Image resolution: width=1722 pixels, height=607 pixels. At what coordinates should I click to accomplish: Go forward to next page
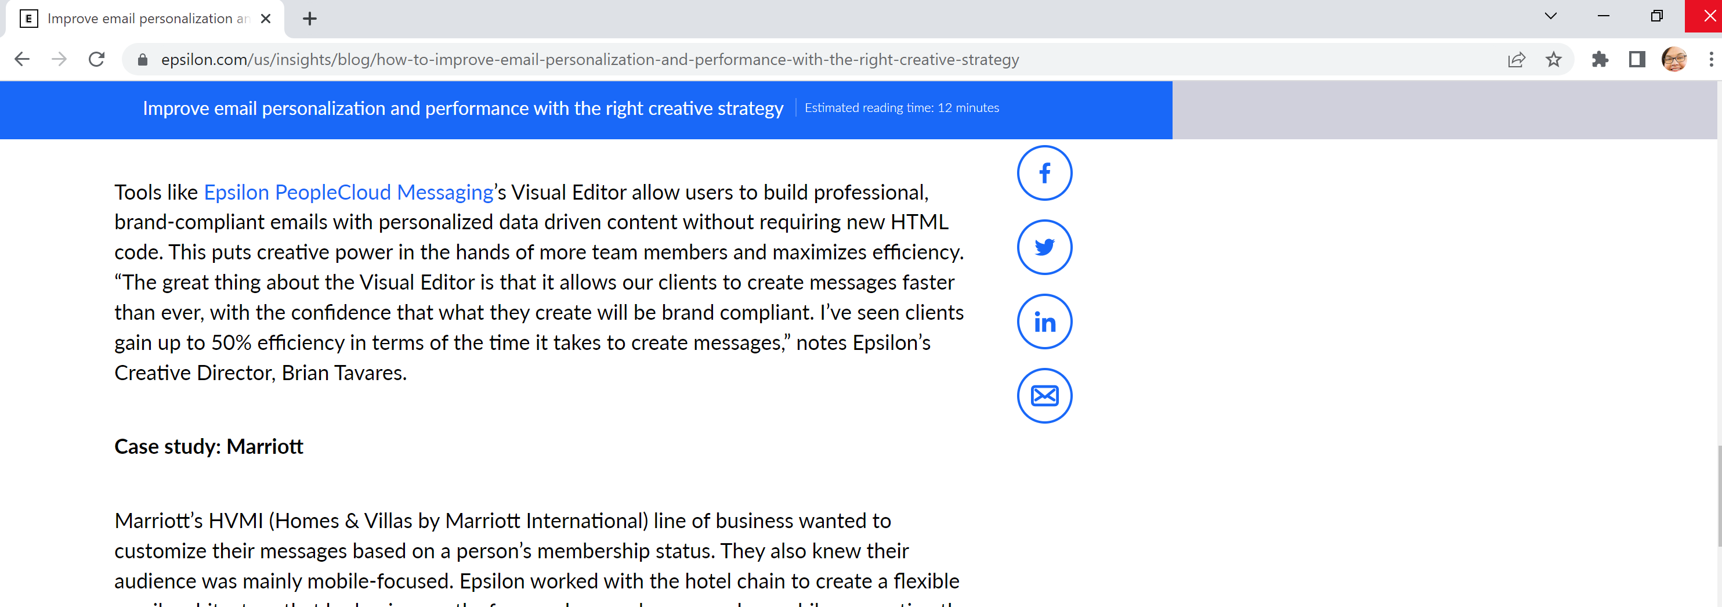[x=59, y=60]
